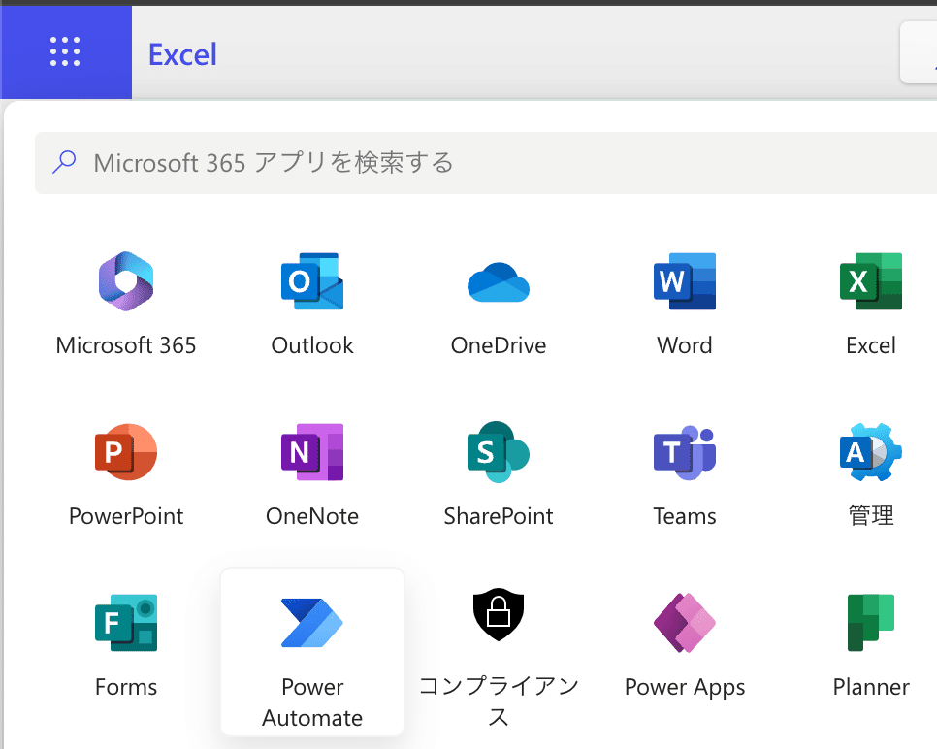937x749 pixels.
Task: Click the Power Automate text label
Action: [x=312, y=702]
